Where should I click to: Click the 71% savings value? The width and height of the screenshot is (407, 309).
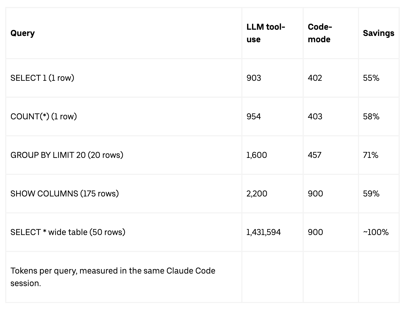click(370, 155)
